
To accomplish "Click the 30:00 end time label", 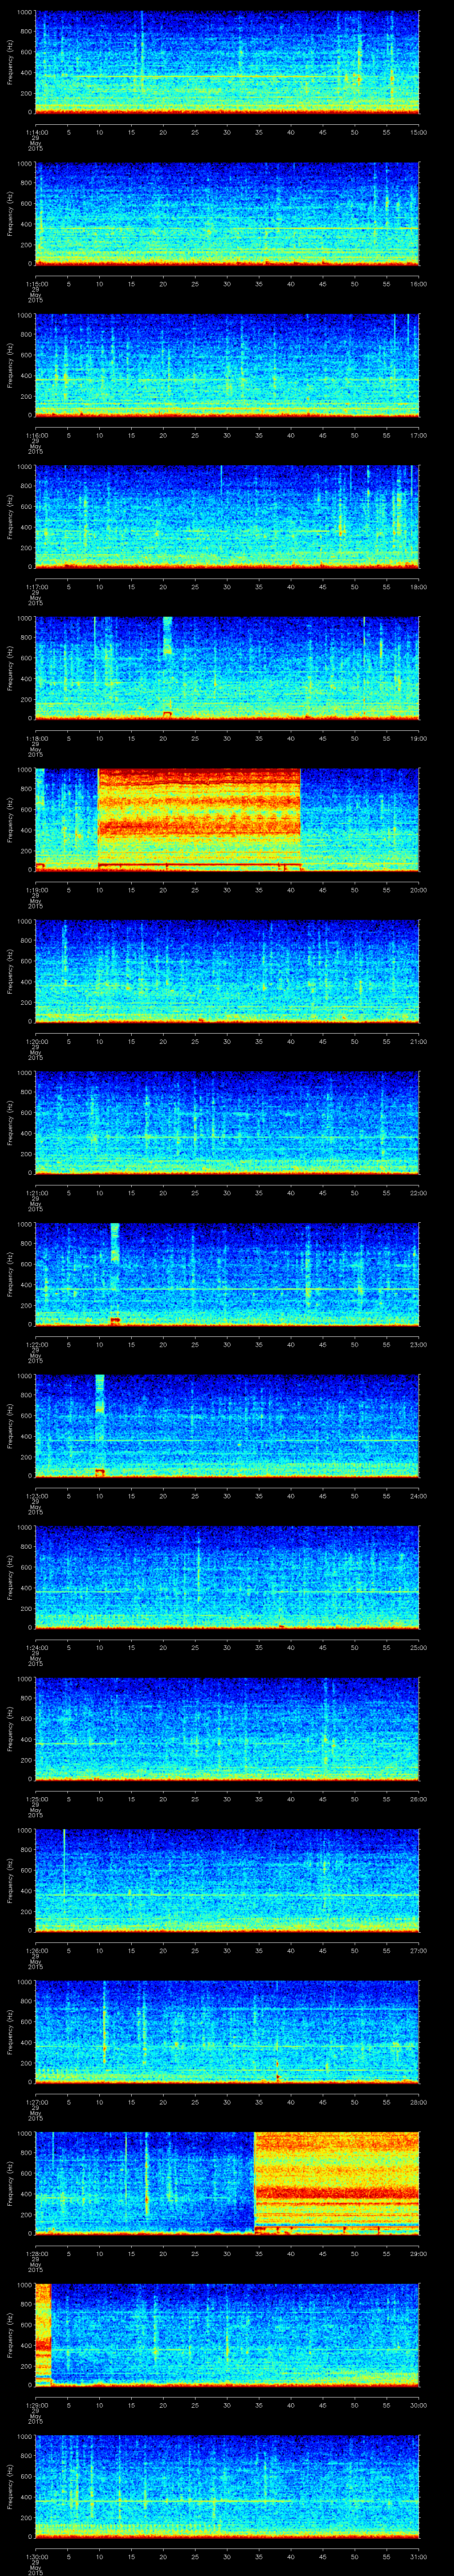I will point(419,2405).
